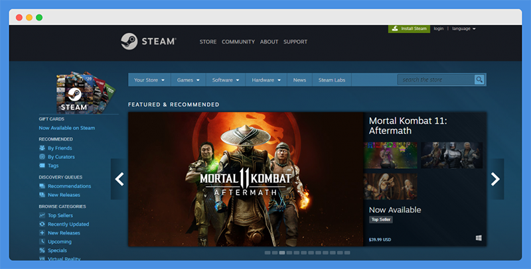The height and width of the screenshot is (269, 531).
Task: Click the Steam gift cards image
Action: click(x=86, y=92)
